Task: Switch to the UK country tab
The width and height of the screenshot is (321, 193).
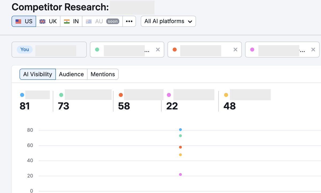Action: (x=48, y=21)
